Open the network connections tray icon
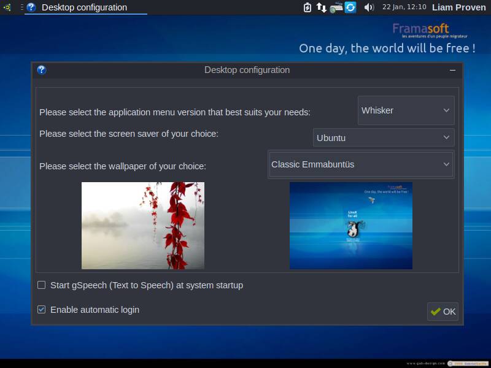This screenshot has width=491, height=368. click(322, 7)
